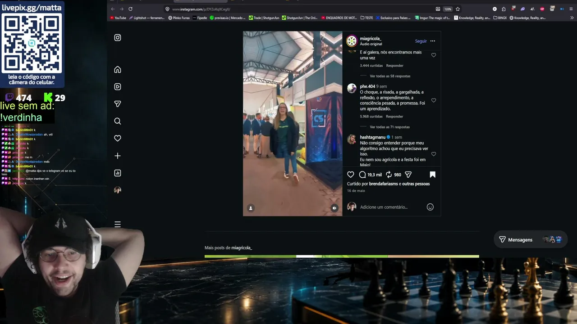Click the video of the woman walking

click(293, 124)
